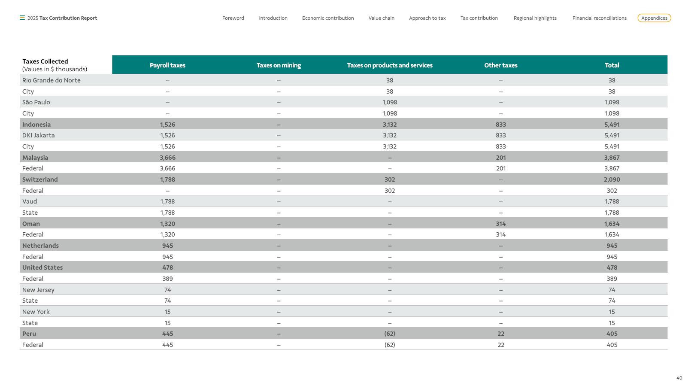Click the Taxes Collected table title

(x=45, y=61)
